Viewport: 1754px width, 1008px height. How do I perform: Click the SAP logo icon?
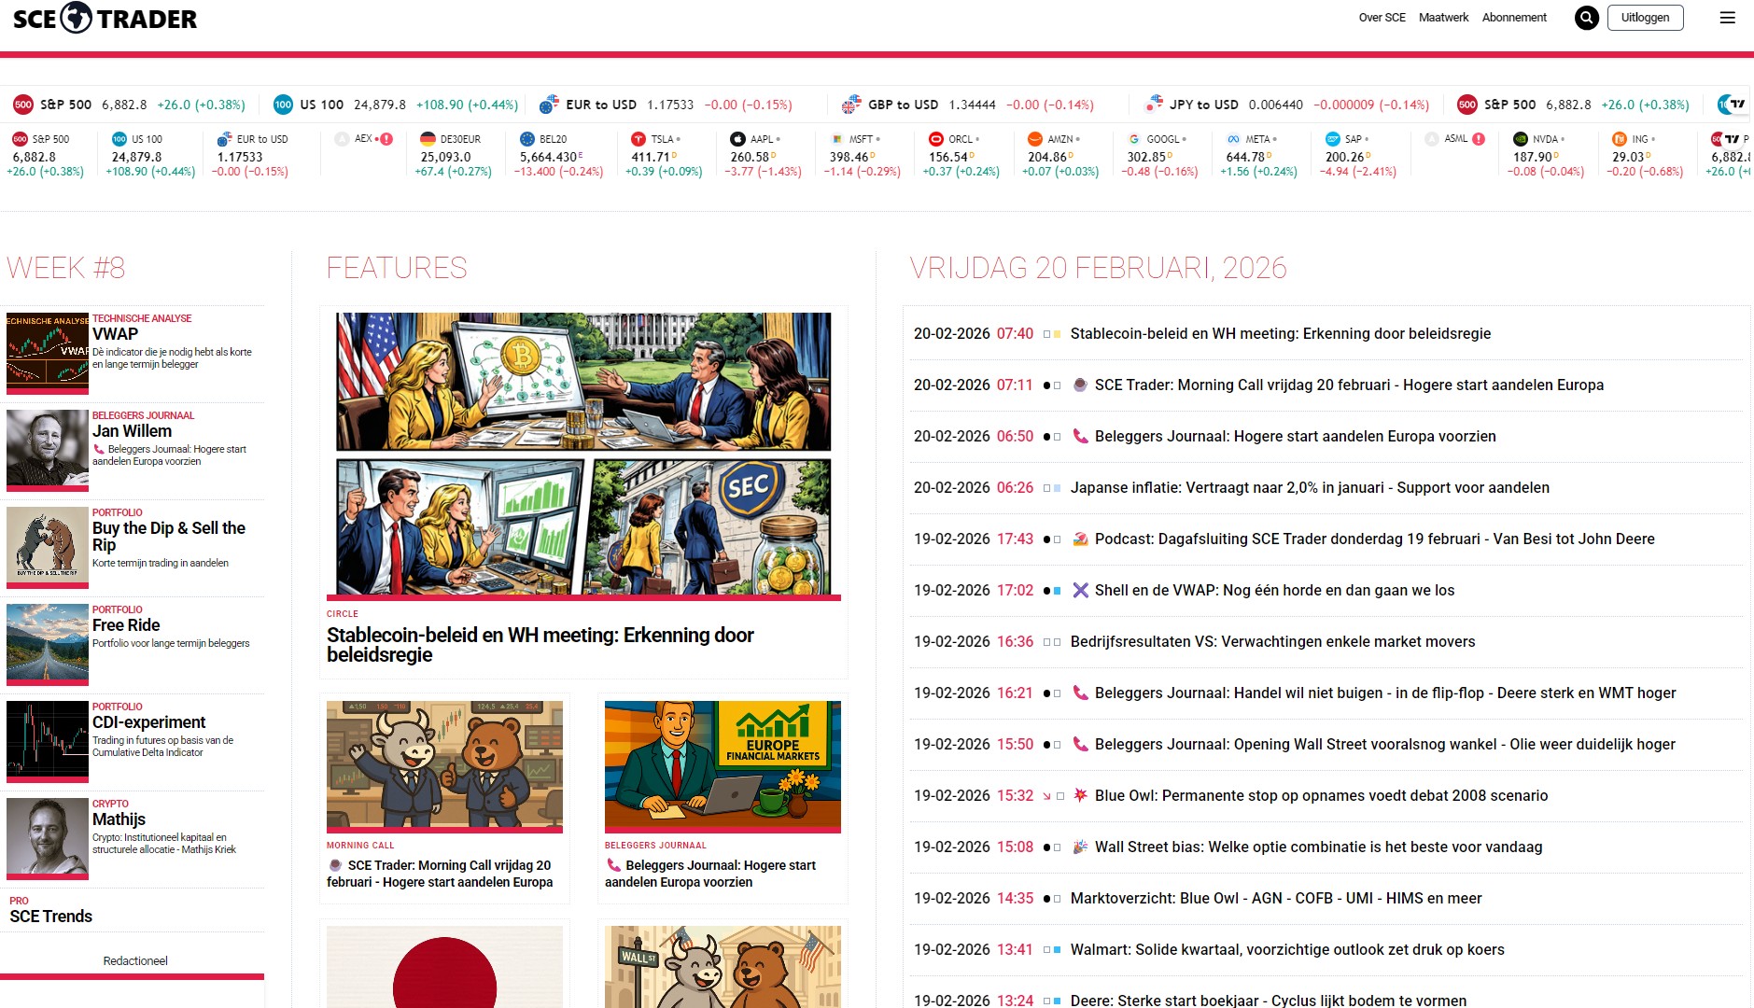1333,139
